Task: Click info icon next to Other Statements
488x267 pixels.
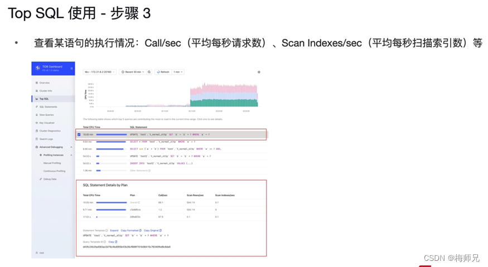Action: tap(149, 171)
